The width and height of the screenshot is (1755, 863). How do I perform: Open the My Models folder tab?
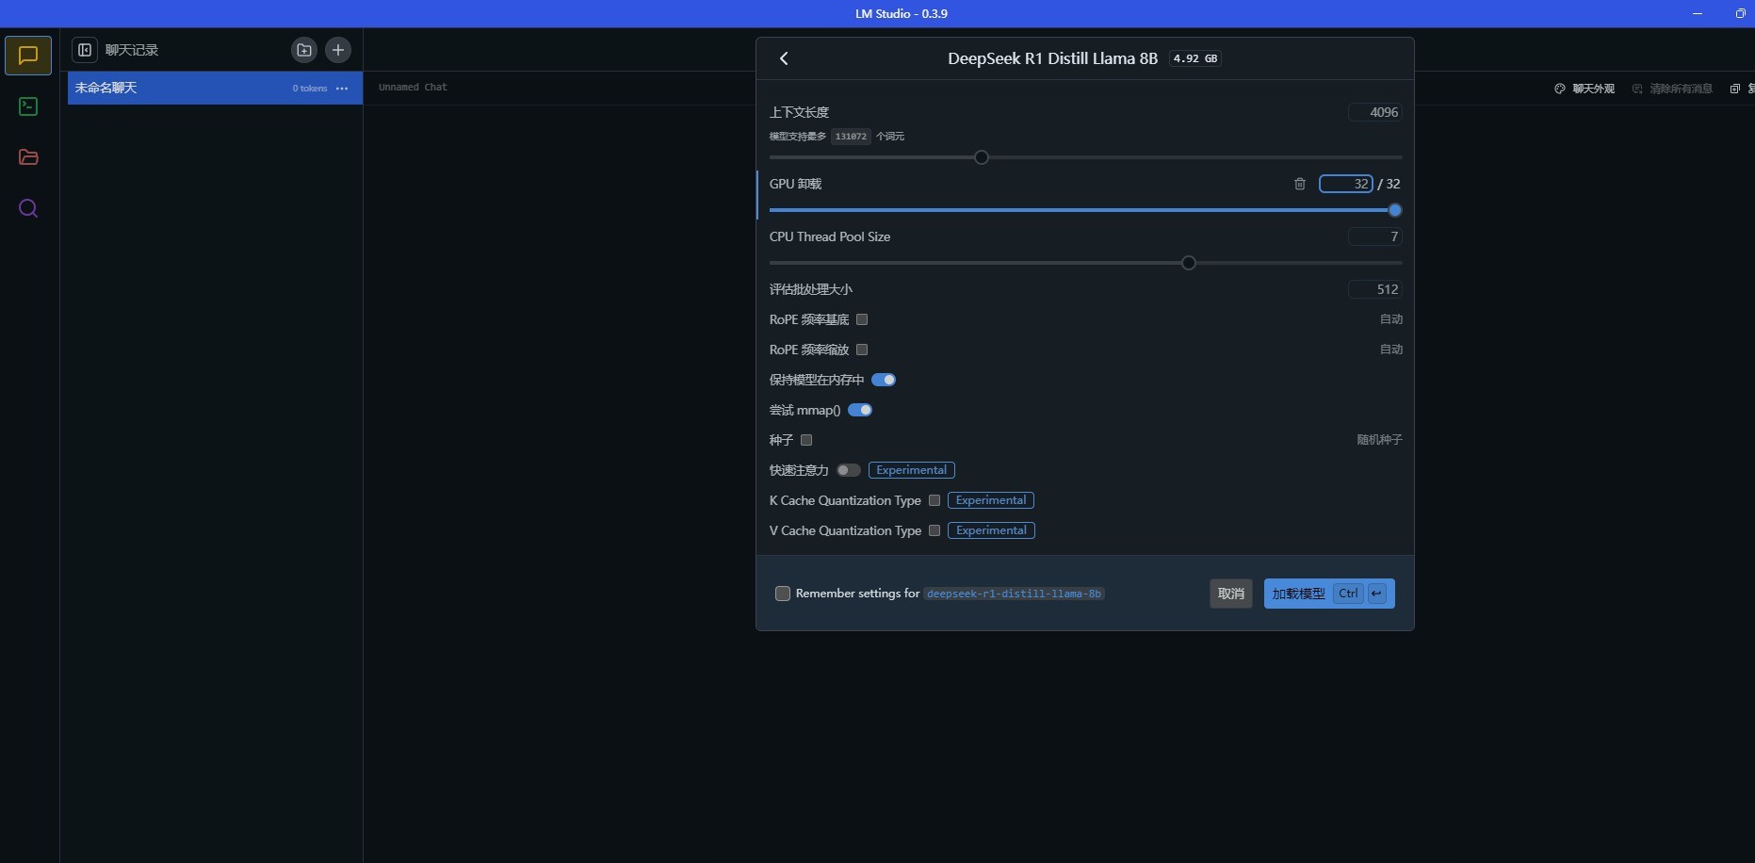(28, 157)
